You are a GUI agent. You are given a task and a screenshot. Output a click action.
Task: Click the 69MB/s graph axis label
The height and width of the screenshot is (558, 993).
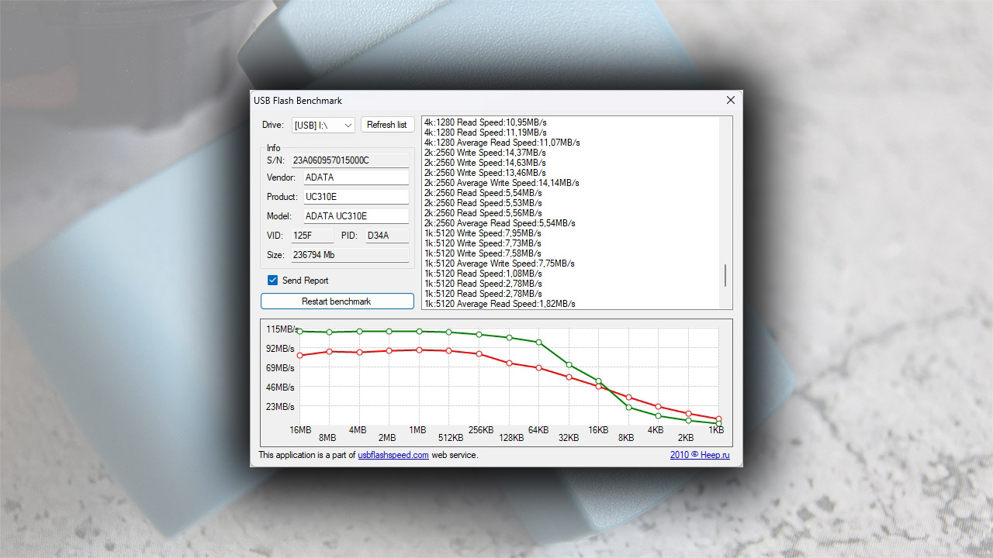pos(280,368)
